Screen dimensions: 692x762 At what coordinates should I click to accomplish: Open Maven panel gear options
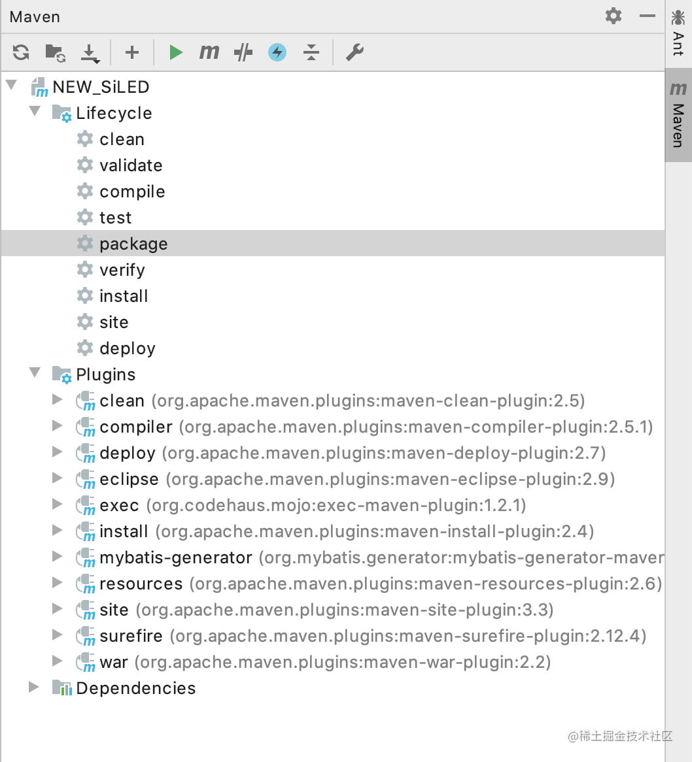[x=614, y=16]
